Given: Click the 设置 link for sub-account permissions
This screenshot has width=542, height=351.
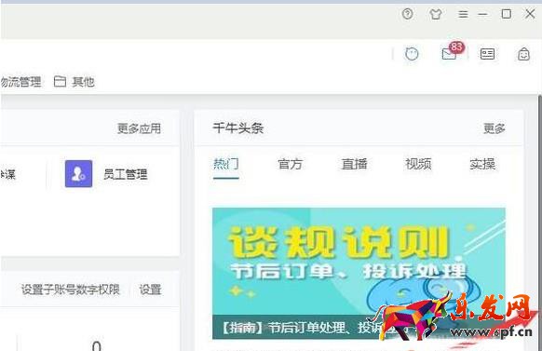Looking at the screenshot, I should [150, 290].
